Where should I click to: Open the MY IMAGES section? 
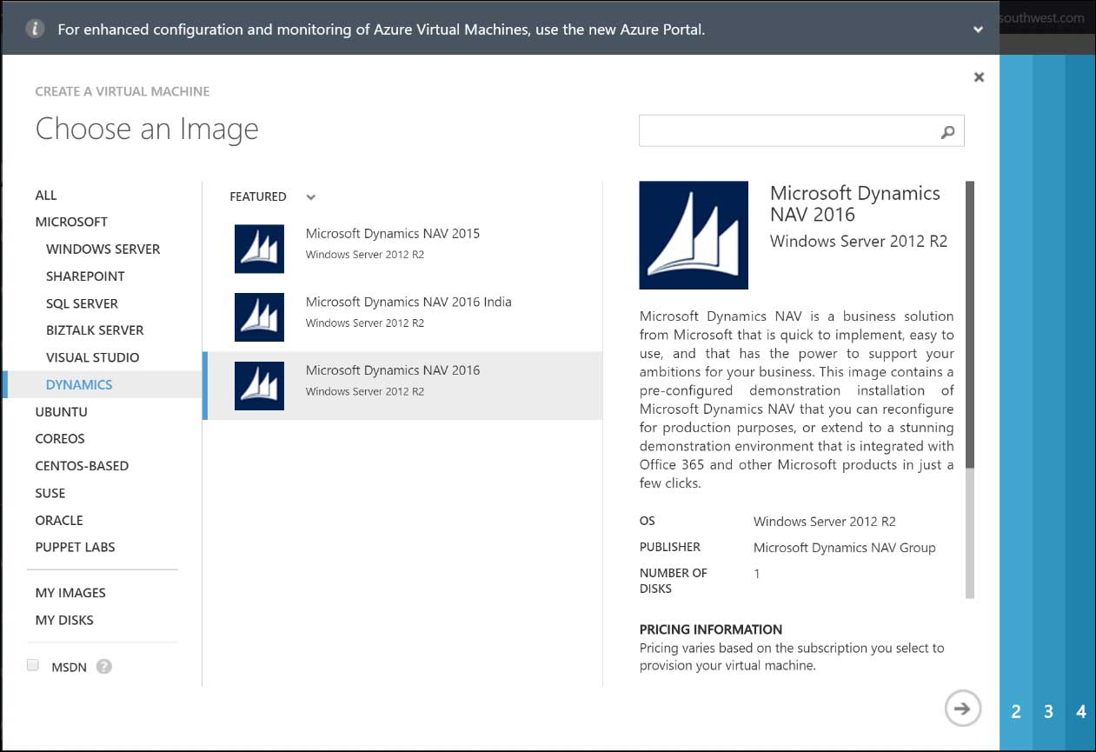coord(70,592)
